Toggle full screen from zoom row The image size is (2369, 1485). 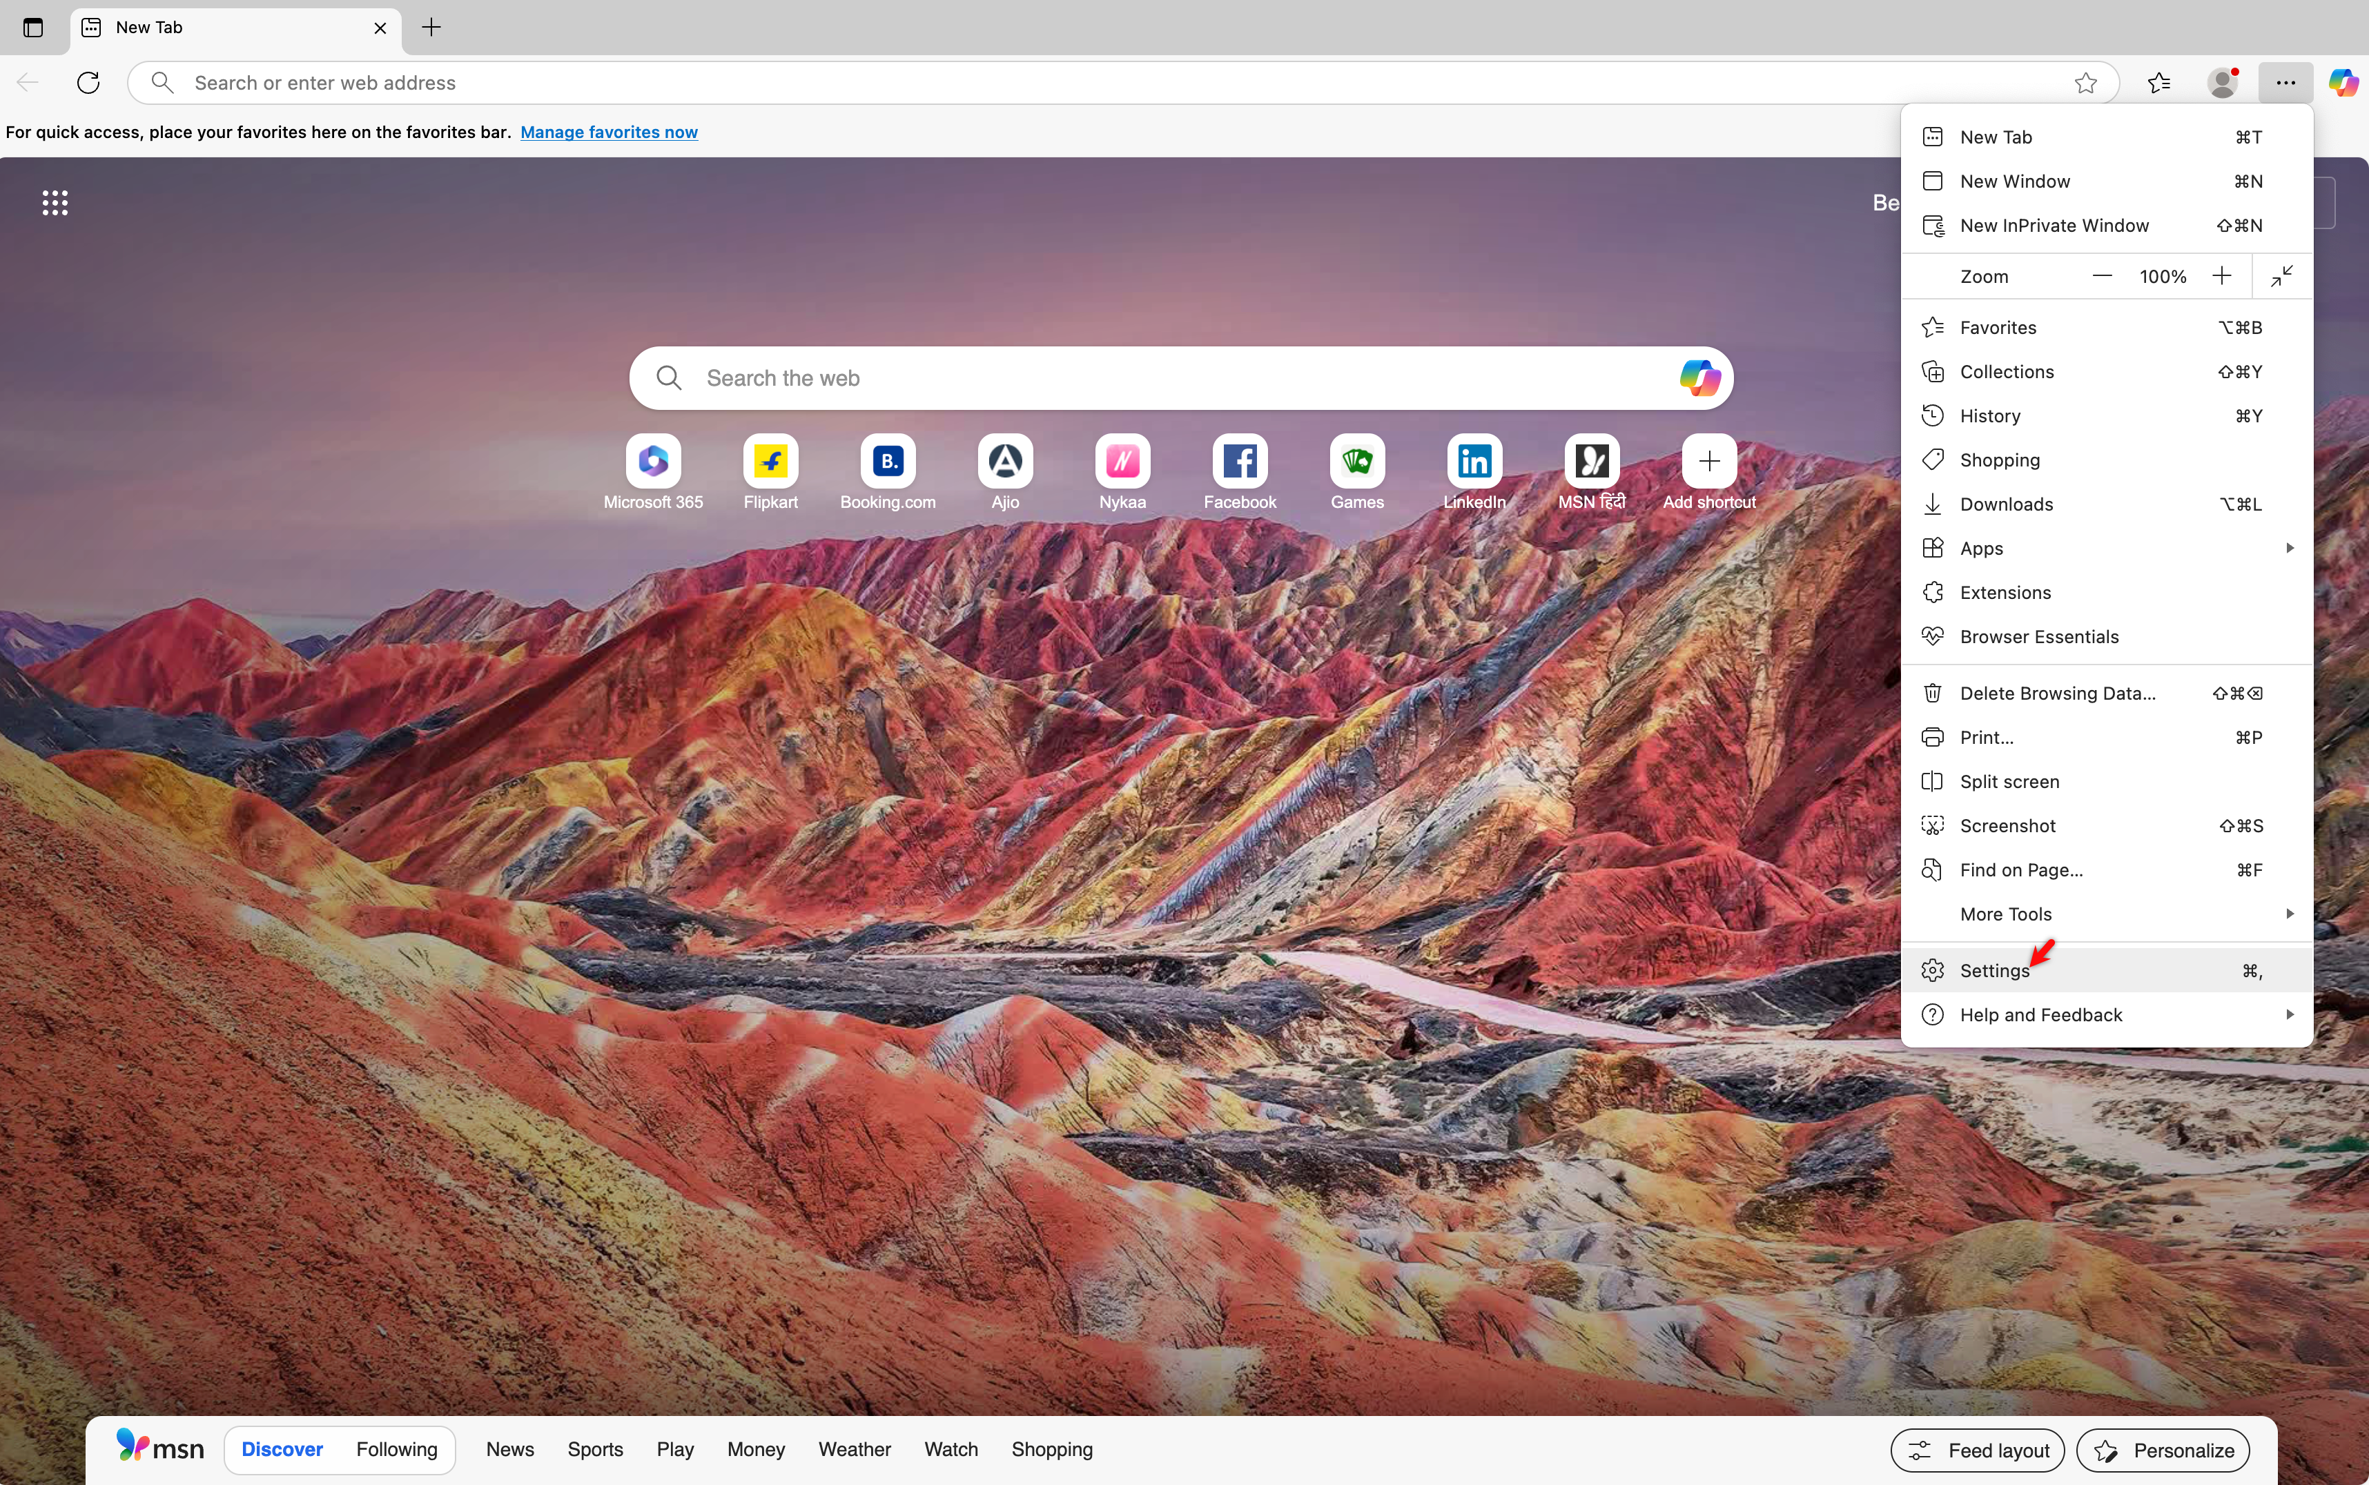click(x=2281, y=276)
